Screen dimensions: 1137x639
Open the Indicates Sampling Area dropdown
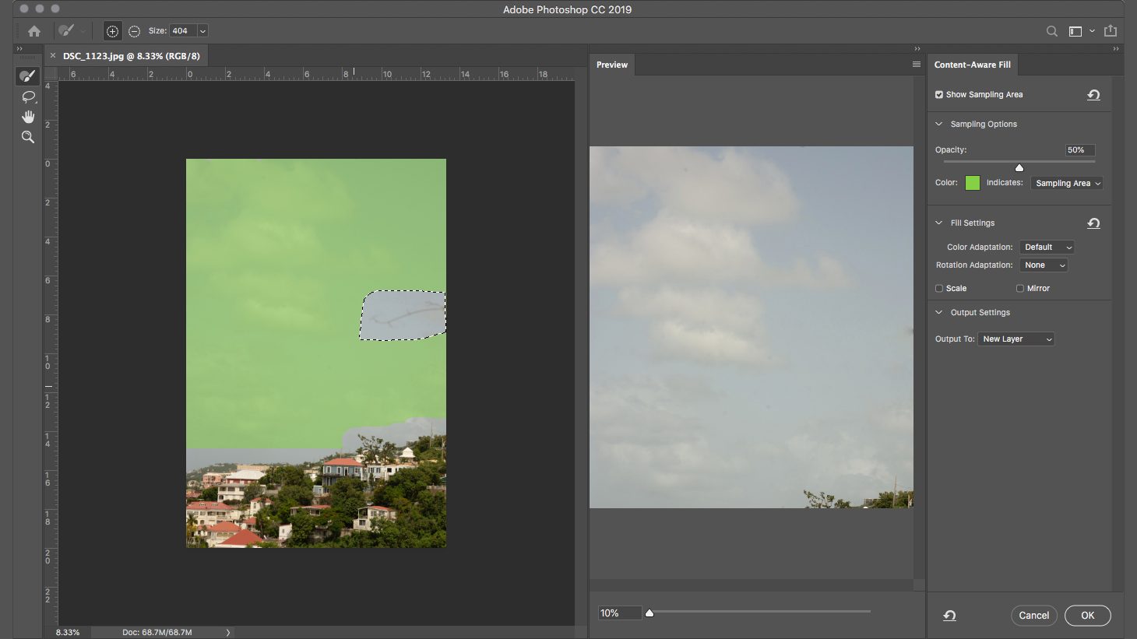[1067, 184]
